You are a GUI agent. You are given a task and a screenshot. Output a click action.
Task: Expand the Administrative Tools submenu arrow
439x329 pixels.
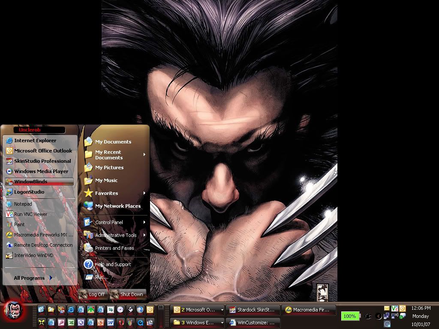point(144,235)
